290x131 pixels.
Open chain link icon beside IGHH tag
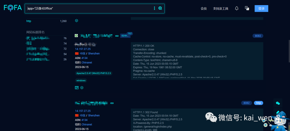coord(117,36)
